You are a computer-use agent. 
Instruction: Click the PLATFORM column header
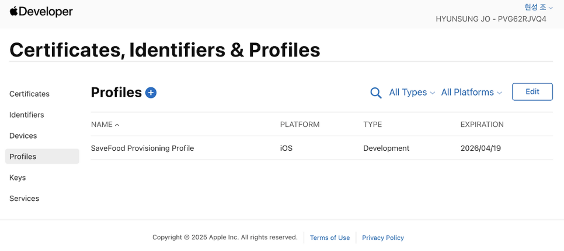pyautogui.click(x=300, y=125)
